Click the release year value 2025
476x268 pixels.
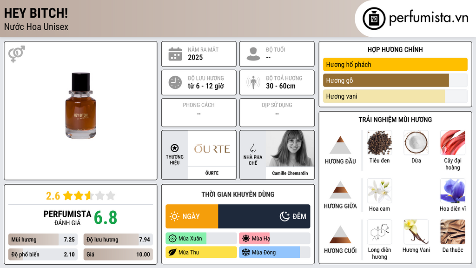(195, 57)
